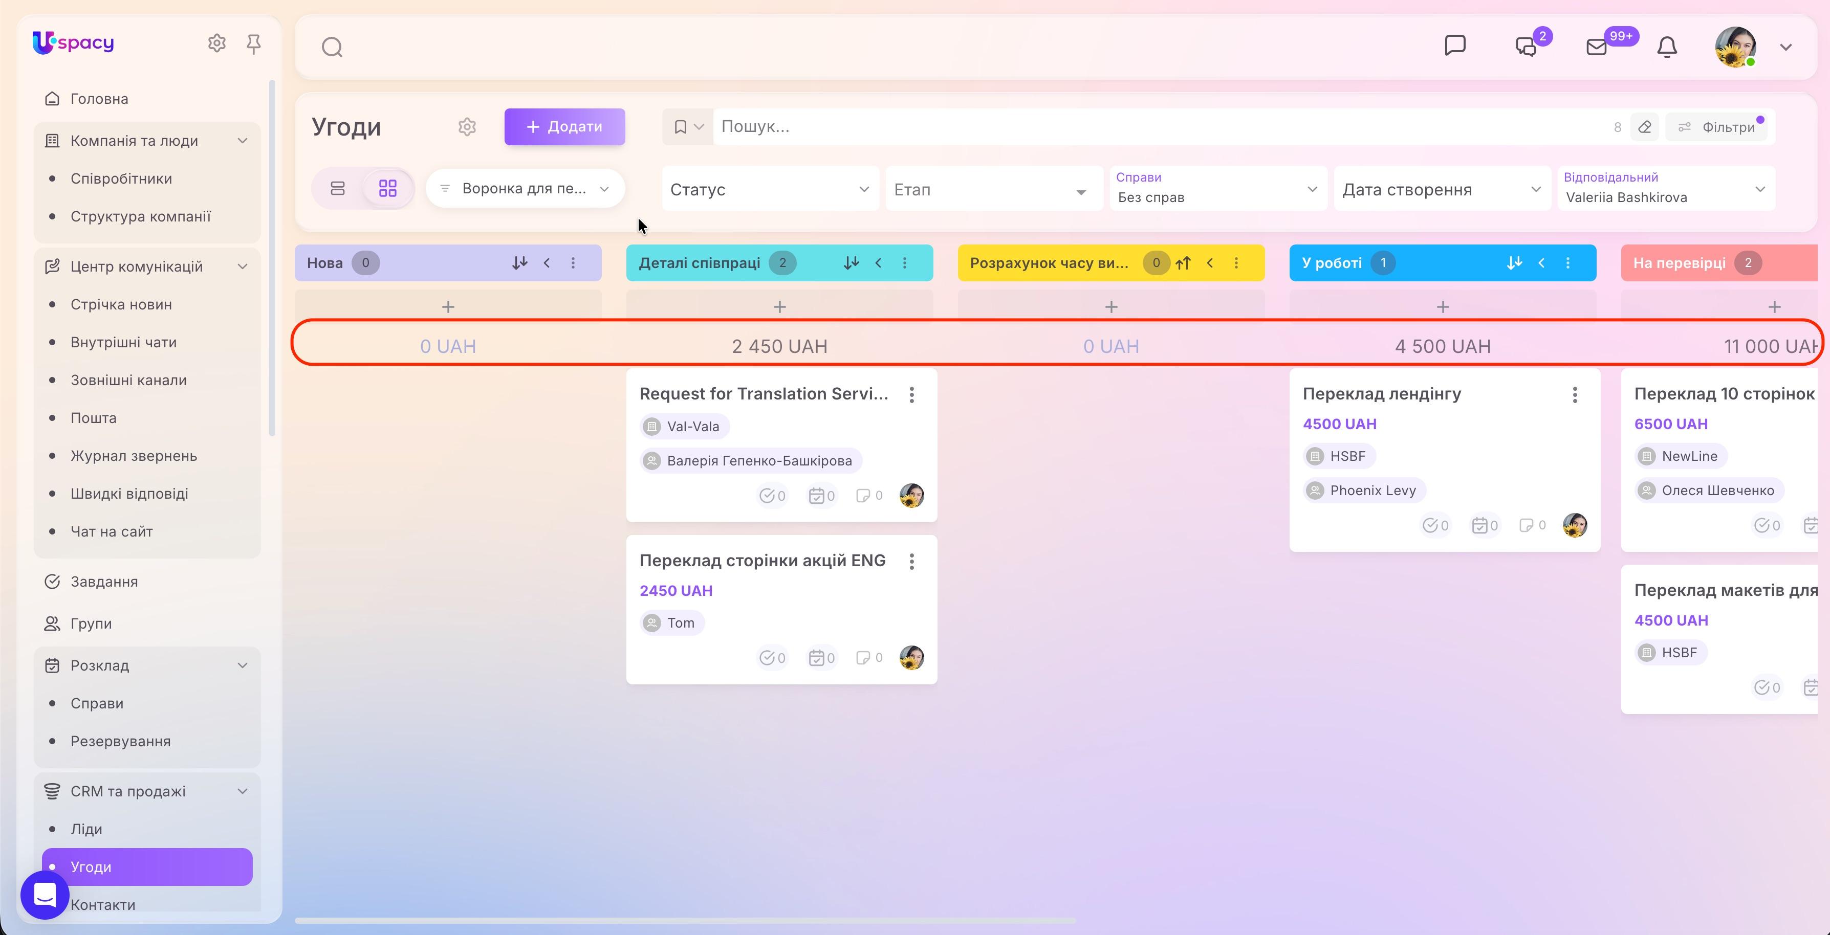Open notifications bell
This screenshot has height=935, width=1830.
1667,47
